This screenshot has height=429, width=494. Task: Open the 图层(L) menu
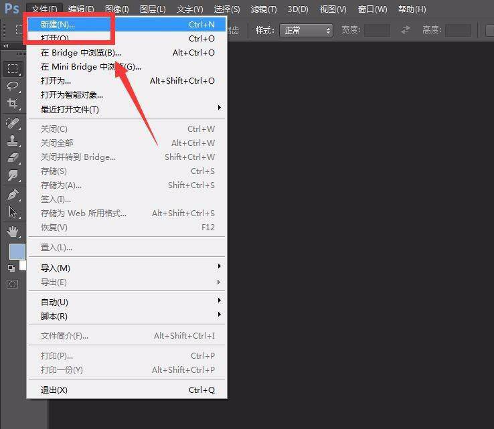pos(153,9)
